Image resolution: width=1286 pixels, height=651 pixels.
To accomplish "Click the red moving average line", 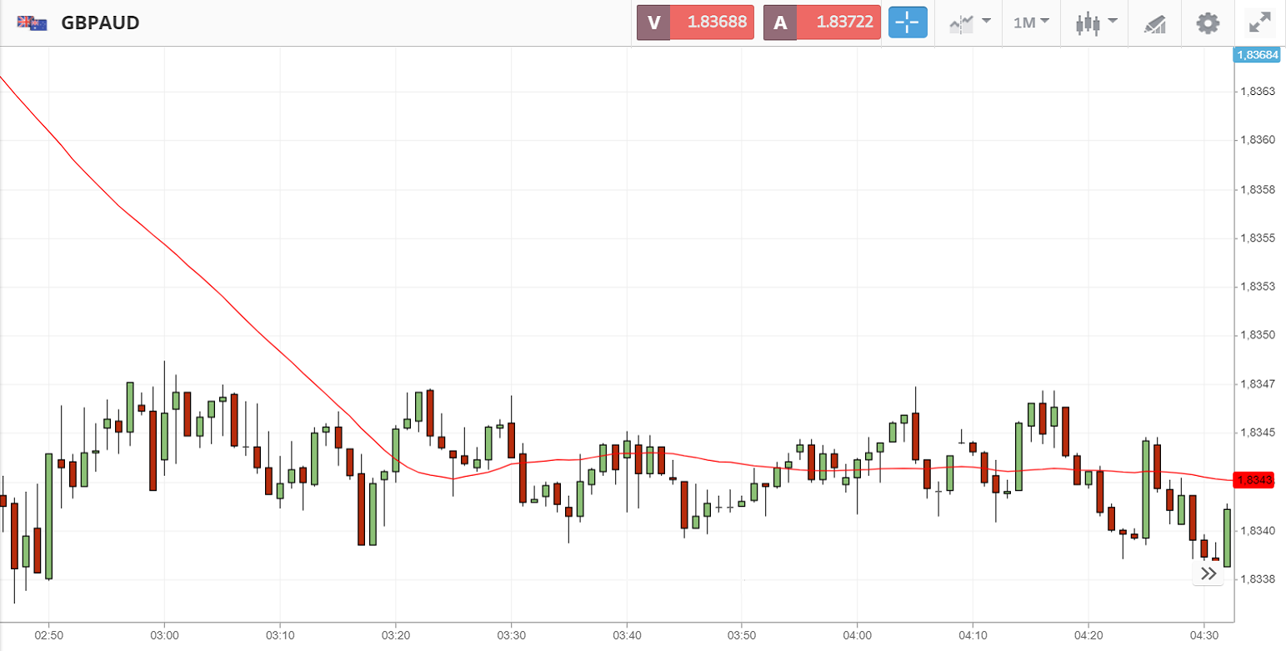I will click(218, 294).
